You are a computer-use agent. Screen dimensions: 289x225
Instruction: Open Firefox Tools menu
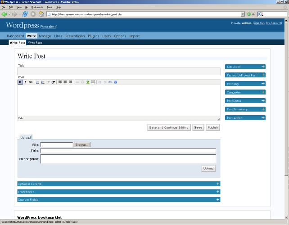tap(50, 7)
